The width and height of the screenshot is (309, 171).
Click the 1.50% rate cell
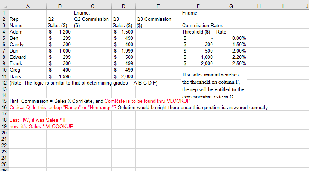231,45
